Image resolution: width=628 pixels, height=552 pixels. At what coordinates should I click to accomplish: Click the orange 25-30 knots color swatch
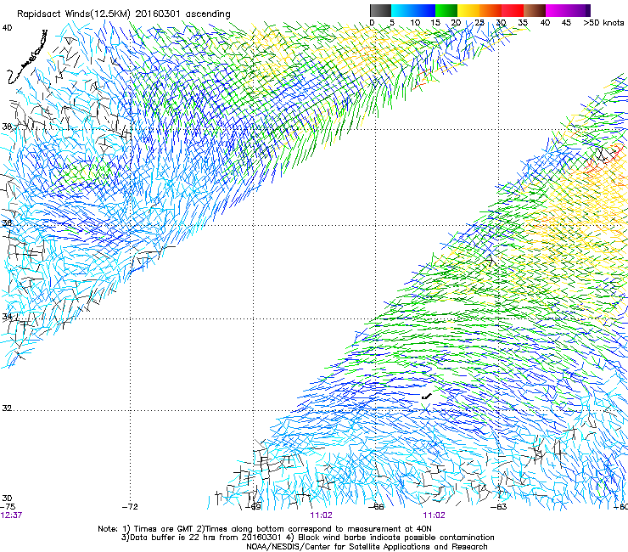[491, 10]
